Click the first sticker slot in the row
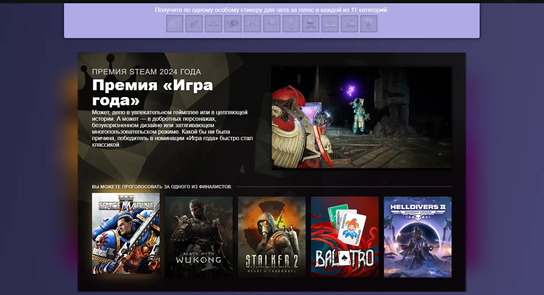Viewport: 544px width, 295px height. [x=175, y=24]
